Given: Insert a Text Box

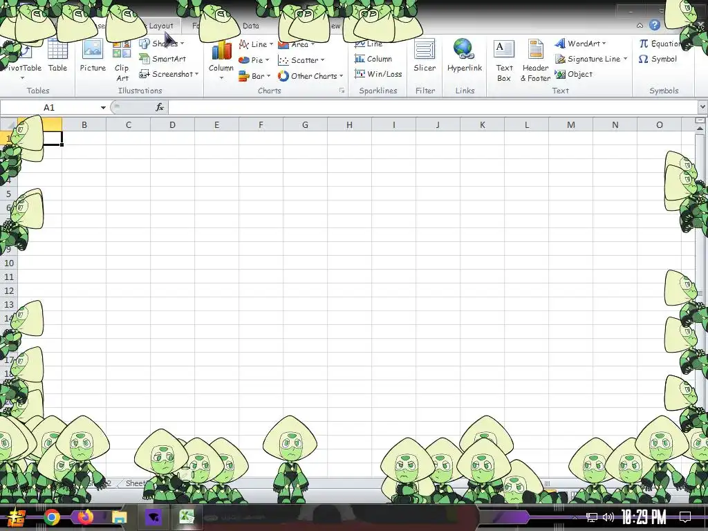Looking at the screenshot, I should [x=504, y=61].
